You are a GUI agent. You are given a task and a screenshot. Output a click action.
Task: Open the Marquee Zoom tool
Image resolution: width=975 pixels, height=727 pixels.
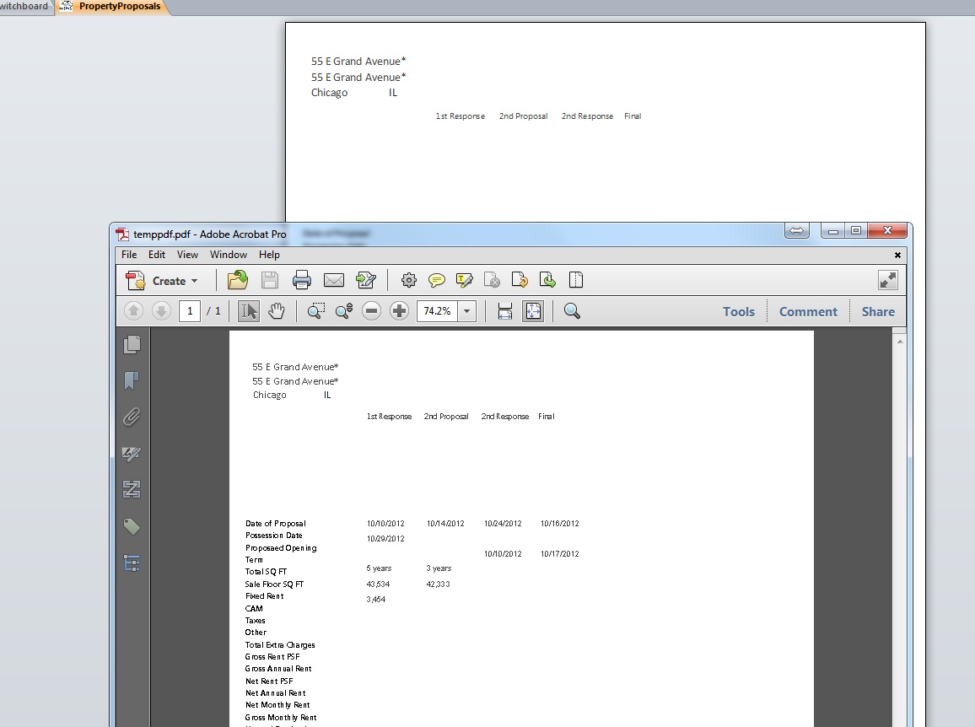315,310
